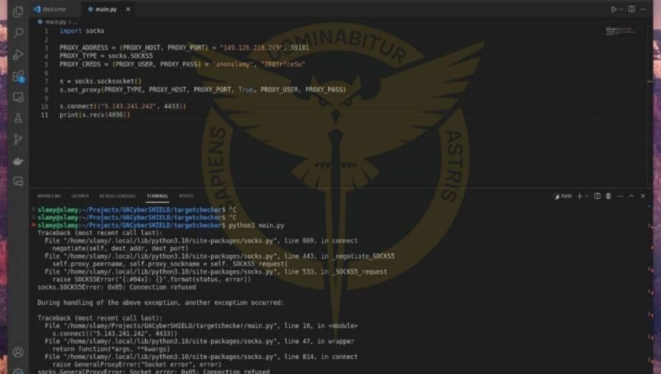This screenshot has width=661, height=374.
Task: Kill terminal with trash button
Action: pyautogui.click(x=609, y=196)
